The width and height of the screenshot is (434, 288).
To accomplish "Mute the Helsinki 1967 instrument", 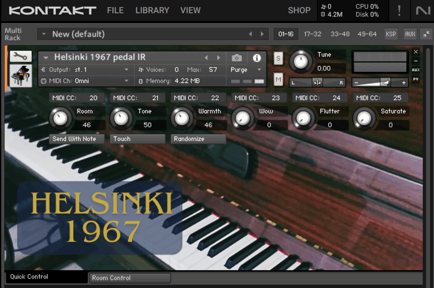I will (278, 79).
